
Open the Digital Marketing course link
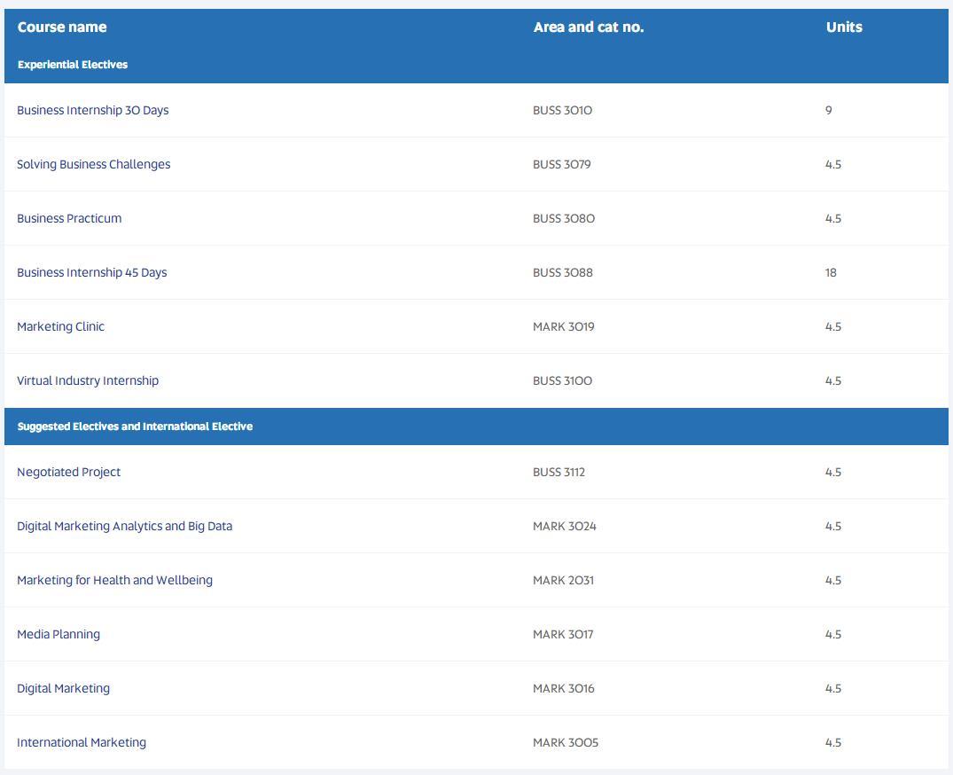[63, 688]
